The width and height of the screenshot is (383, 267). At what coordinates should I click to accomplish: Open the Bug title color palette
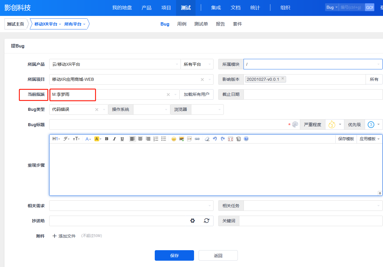[295, 125]
